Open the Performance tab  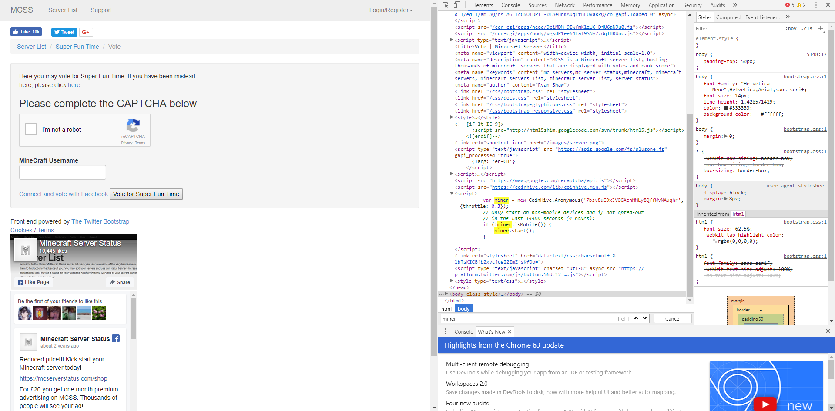pyautogui.click(x=597, y=5)
